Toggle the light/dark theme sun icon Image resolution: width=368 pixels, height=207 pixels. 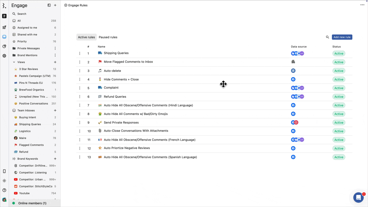[4, 181]
